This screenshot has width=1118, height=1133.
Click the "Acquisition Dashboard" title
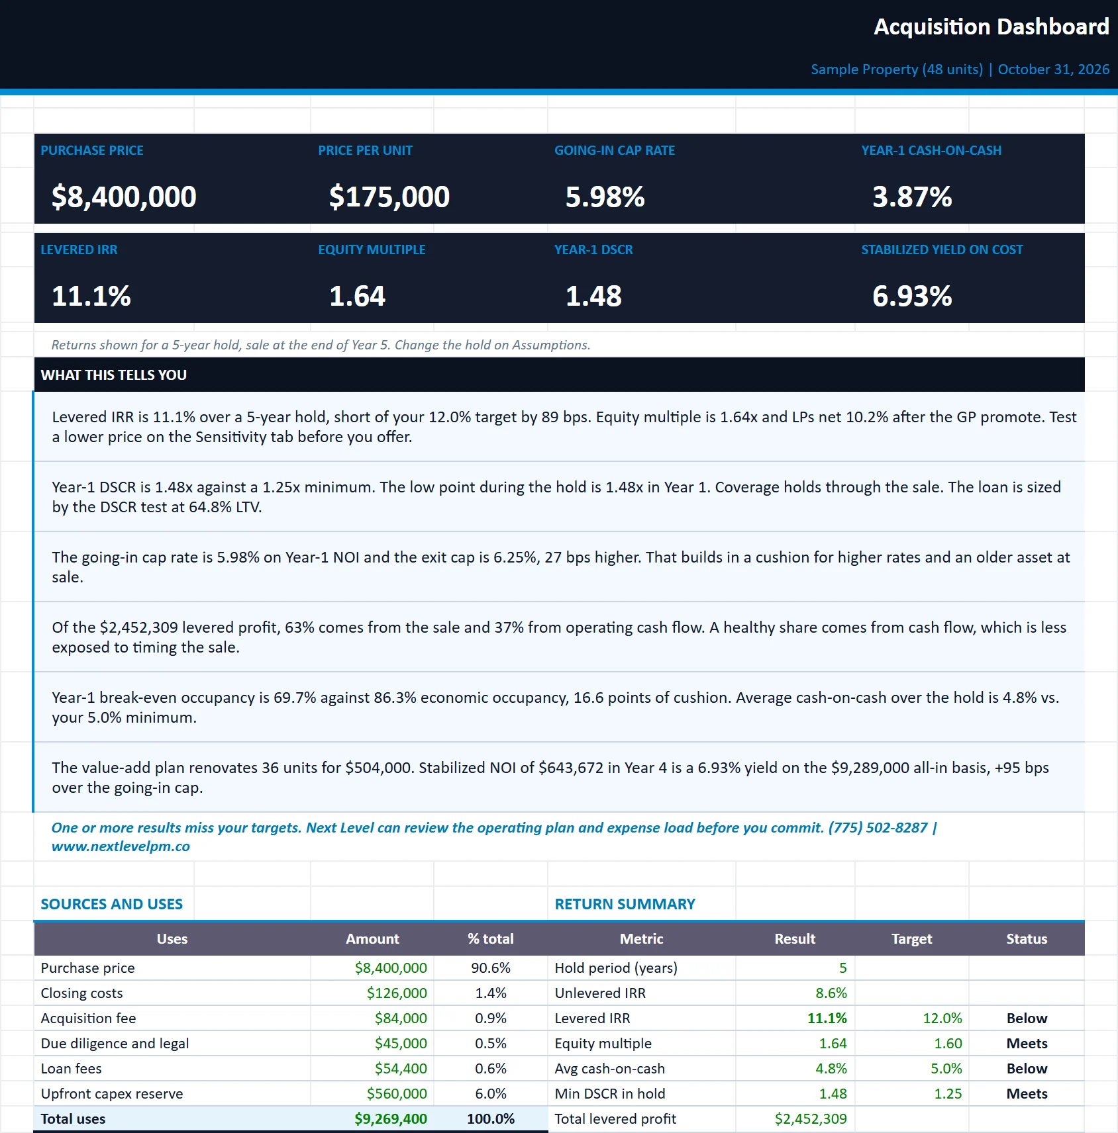click(x=991, y=26)
